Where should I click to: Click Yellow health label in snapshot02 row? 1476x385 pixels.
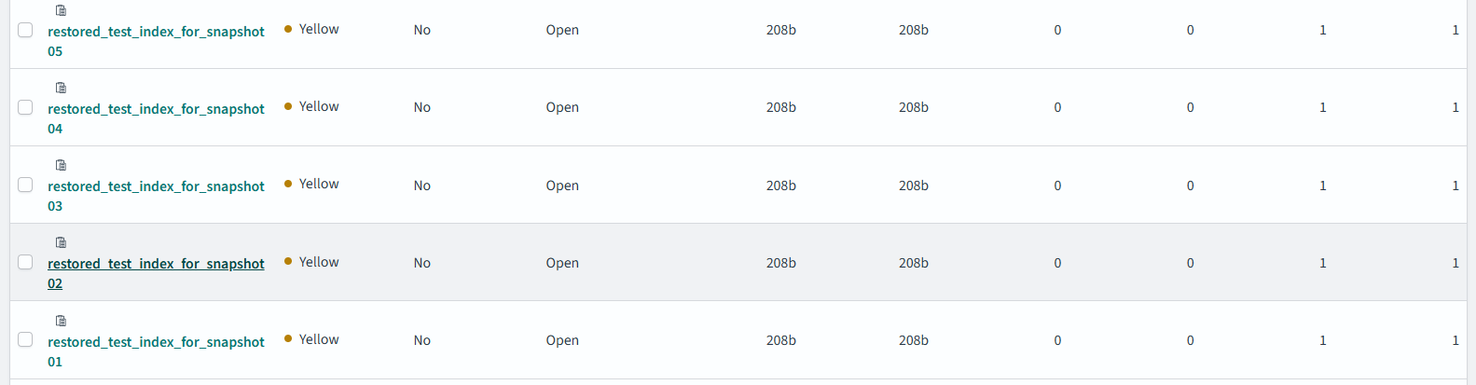pos(318,262)
